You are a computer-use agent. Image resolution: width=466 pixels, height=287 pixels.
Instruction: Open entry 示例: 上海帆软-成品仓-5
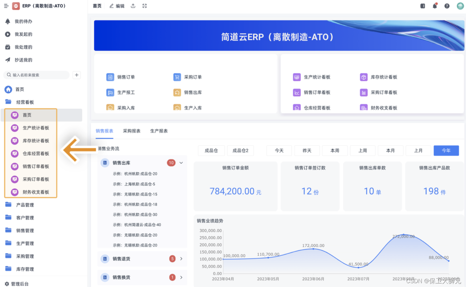tap(134, 184)
